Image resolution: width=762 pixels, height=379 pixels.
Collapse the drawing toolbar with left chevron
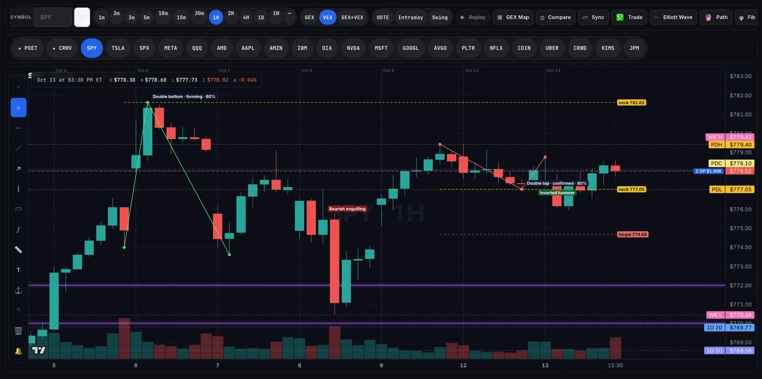click(x=19, y=87)
